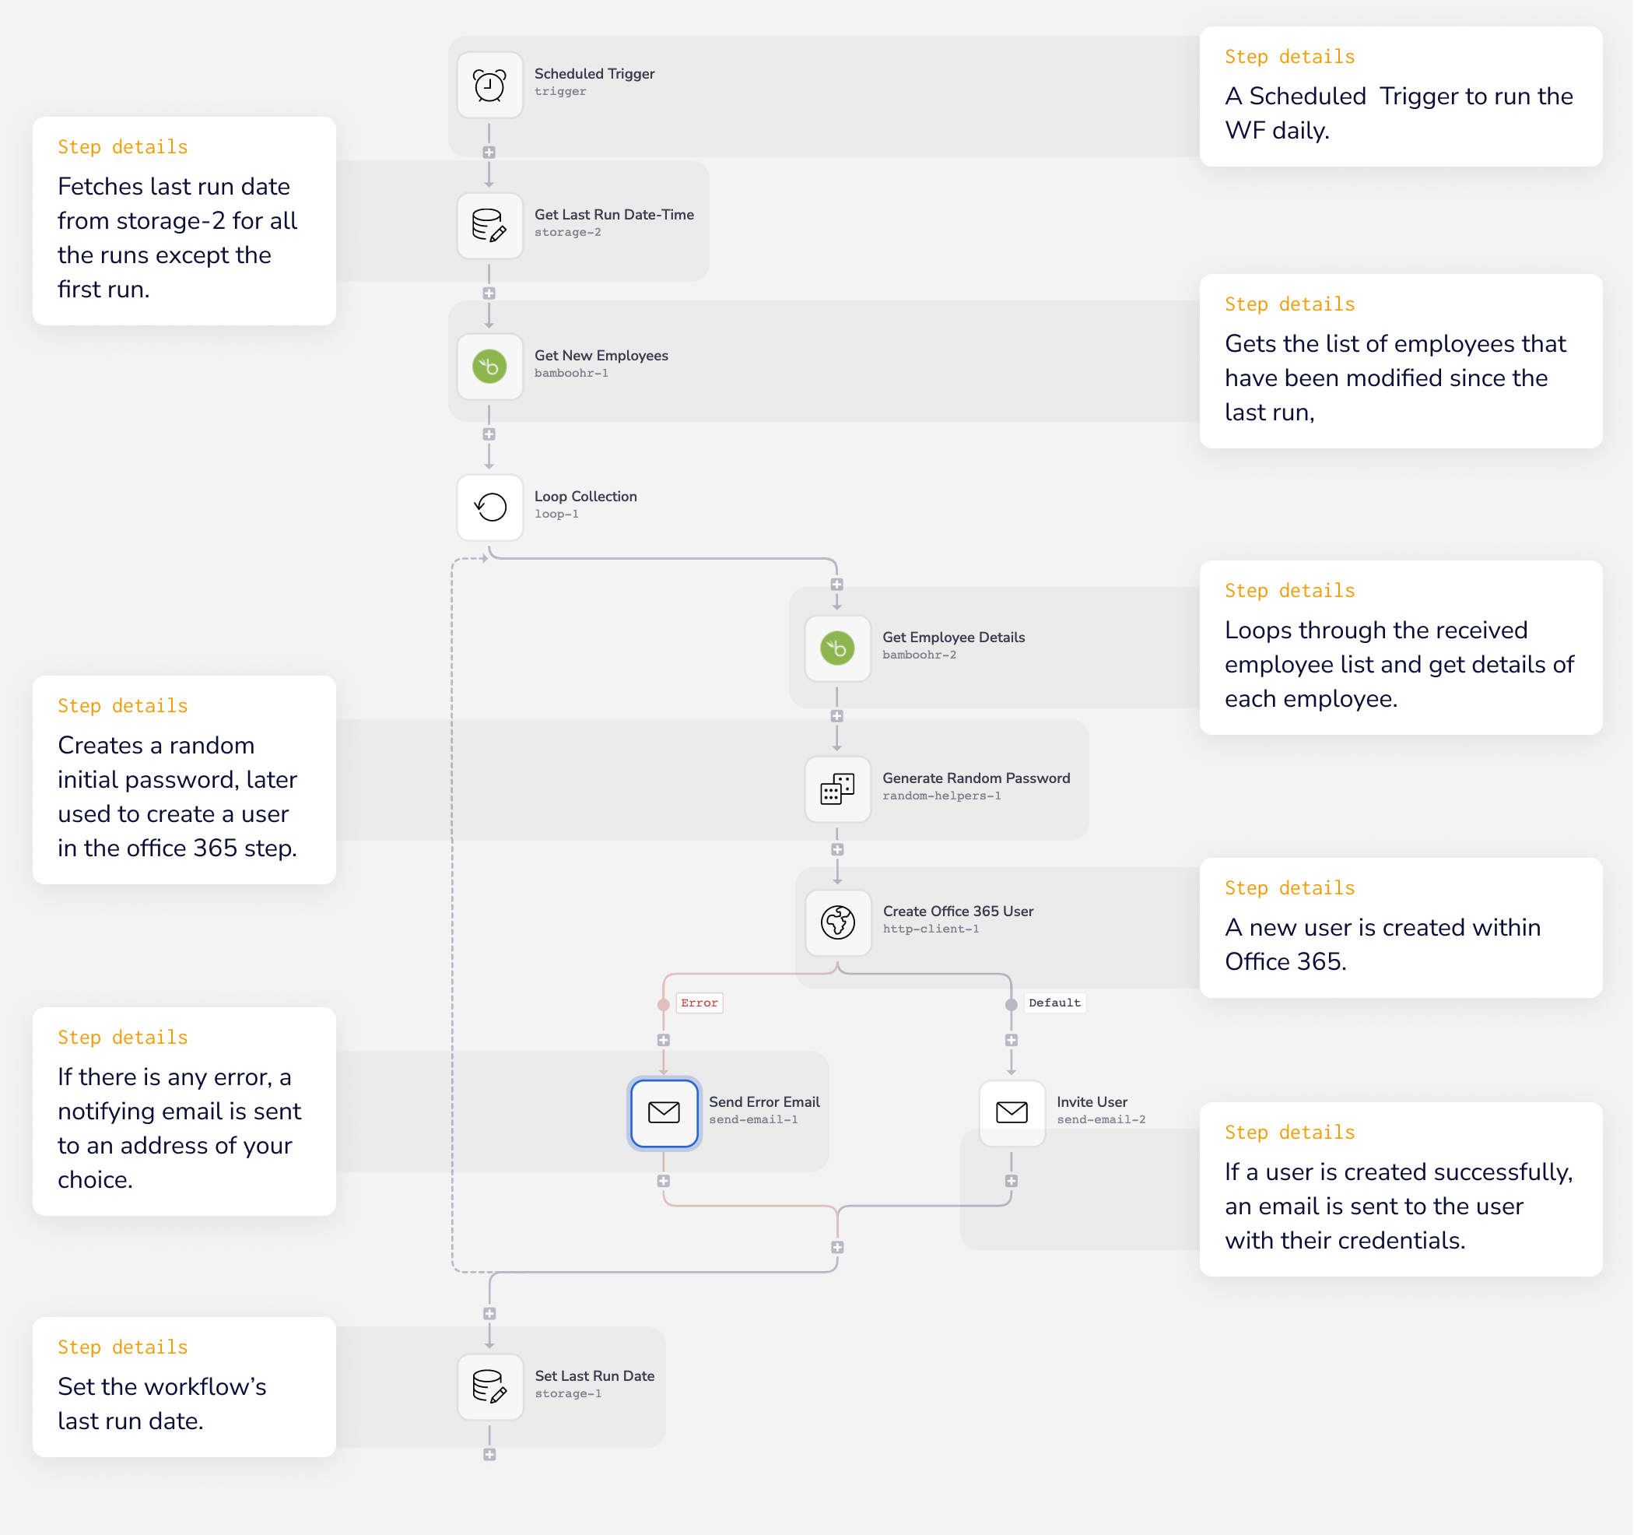Open the Generate Random Password dice icon
This screenshot has width=1634, height=1535.
point(836,789)
